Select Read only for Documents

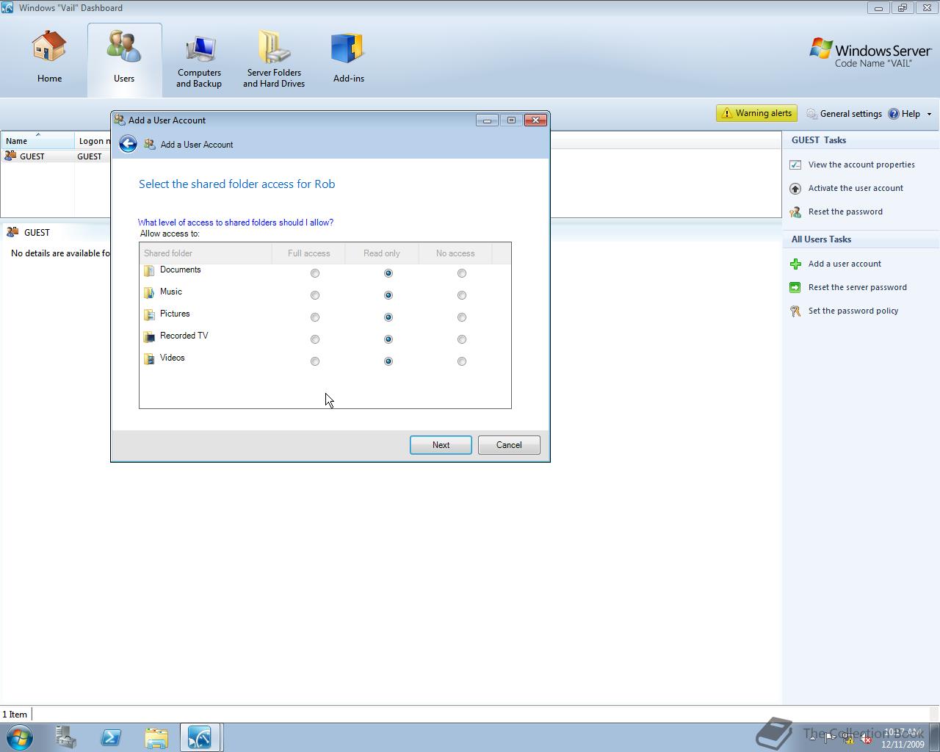[x=388, y=273]
